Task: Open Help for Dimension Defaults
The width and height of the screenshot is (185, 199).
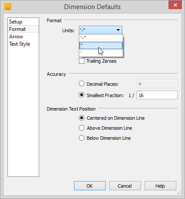Action: pyautogui.click(x=160, y=186)
